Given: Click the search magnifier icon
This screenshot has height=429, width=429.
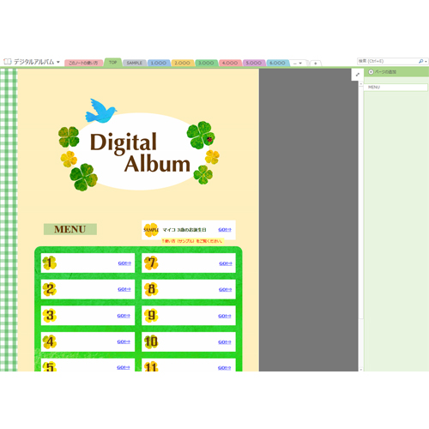Looking at the screenshot, I should tap(420, 61).
